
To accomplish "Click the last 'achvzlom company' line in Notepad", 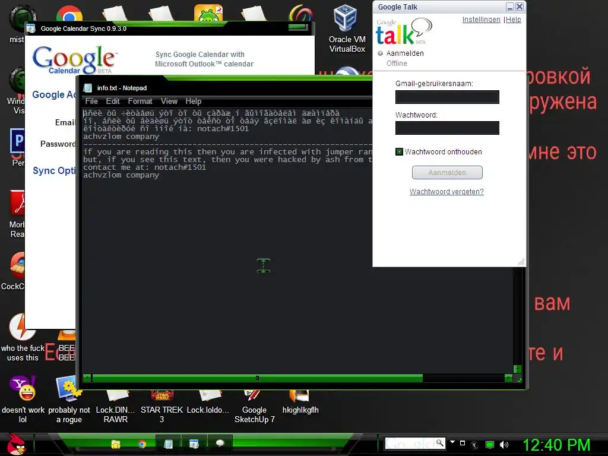I will [121, 175].
